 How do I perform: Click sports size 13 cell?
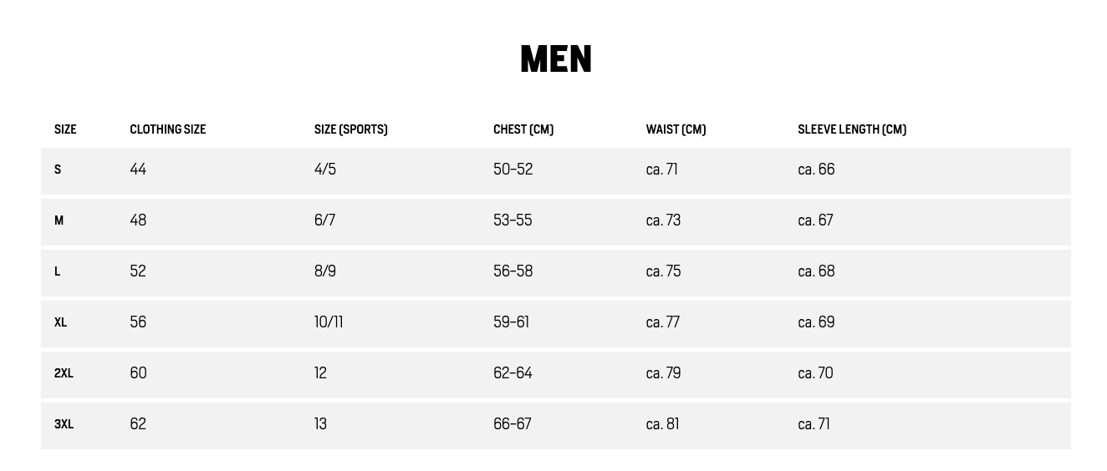click(321, 424)
